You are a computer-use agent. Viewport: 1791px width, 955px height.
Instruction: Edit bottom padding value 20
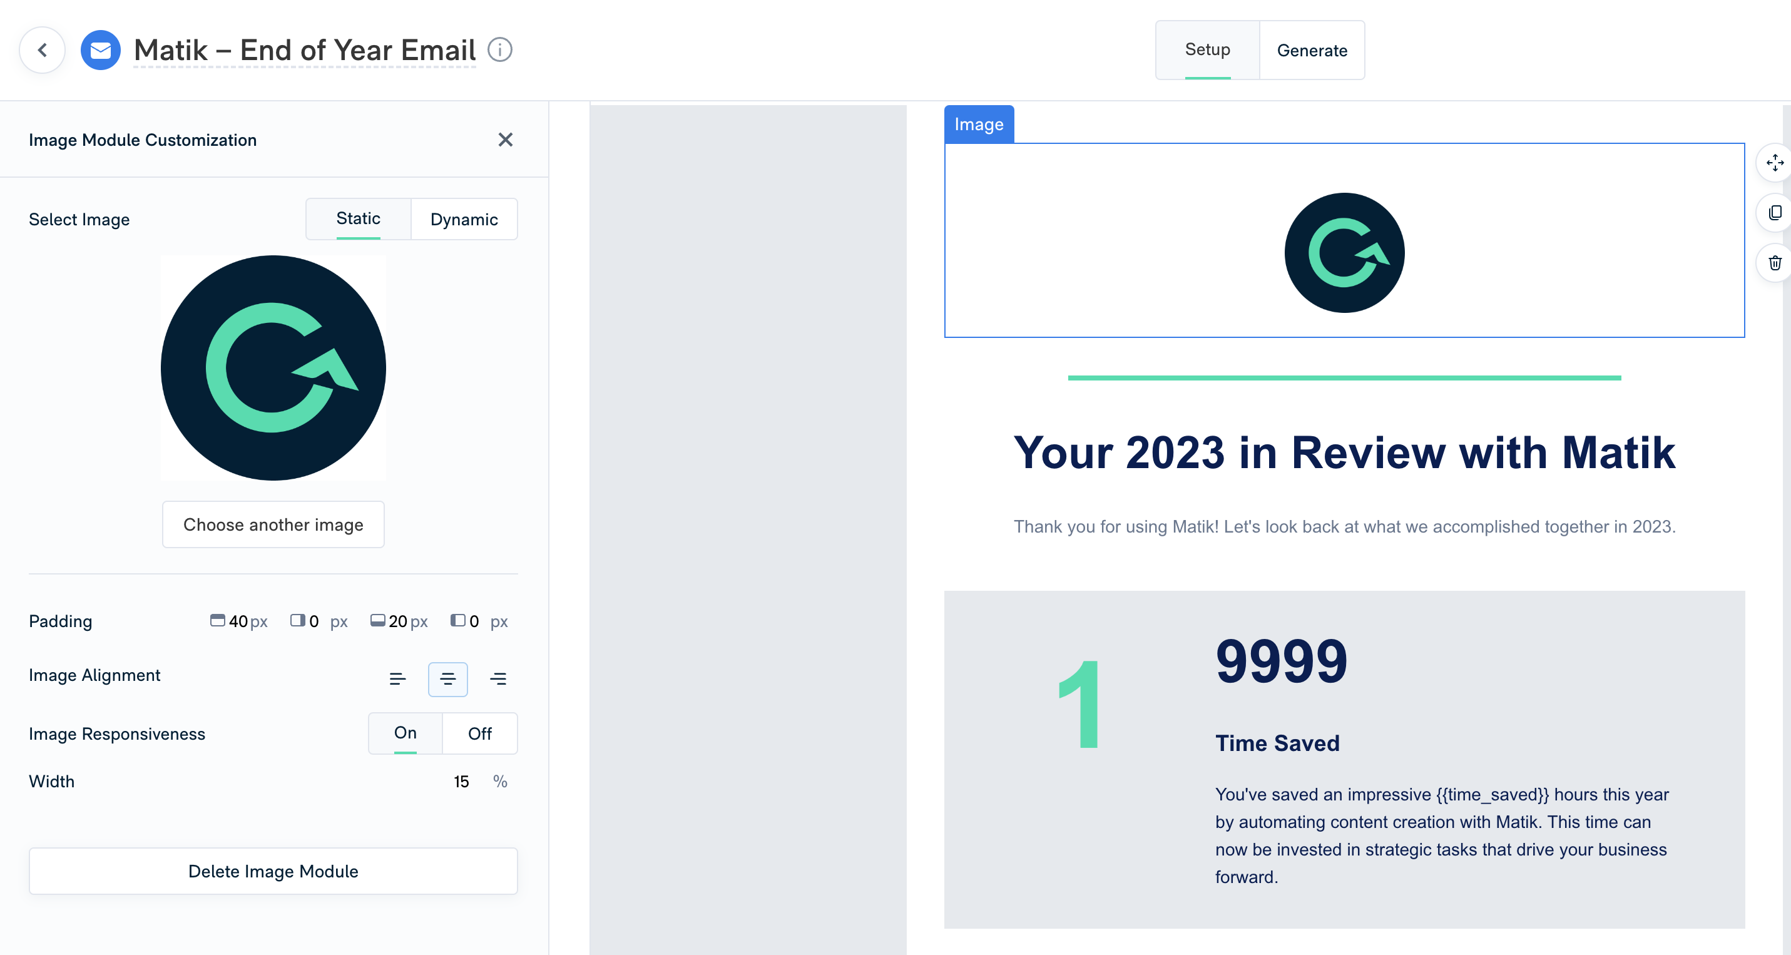pos(398,621)
